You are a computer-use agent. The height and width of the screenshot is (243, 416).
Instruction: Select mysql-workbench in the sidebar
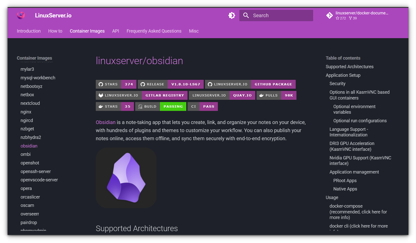point(38,78)
